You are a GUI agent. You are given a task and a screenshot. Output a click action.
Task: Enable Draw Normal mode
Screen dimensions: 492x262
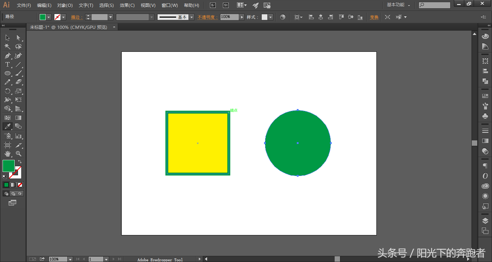pos(6,194)
